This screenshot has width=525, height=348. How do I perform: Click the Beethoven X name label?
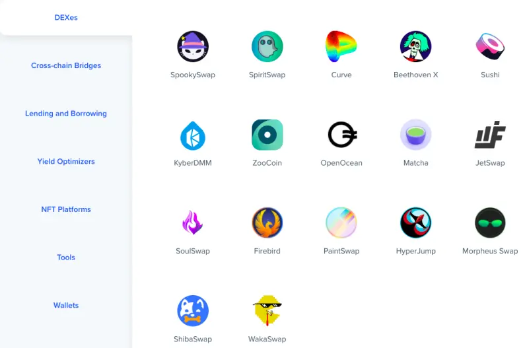pyautogui.click(x=415, y=75)
